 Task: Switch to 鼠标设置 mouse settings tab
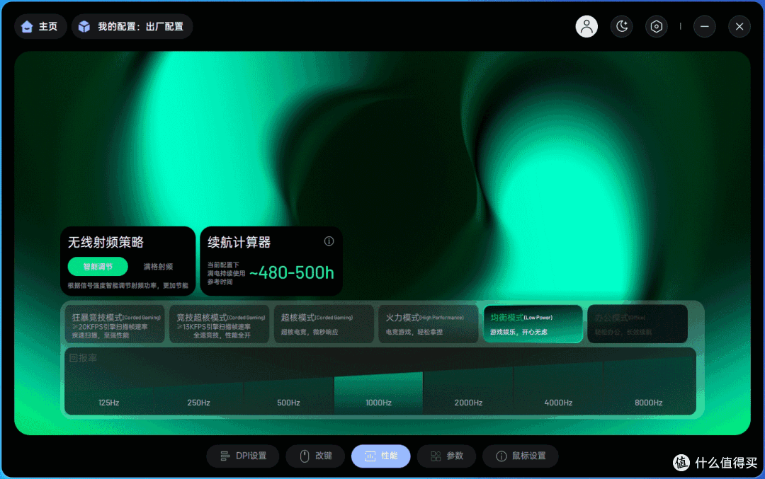pos(521,456)
